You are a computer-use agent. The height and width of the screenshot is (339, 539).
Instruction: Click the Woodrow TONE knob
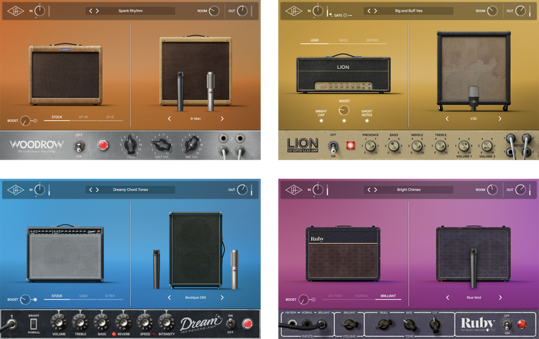132,145
